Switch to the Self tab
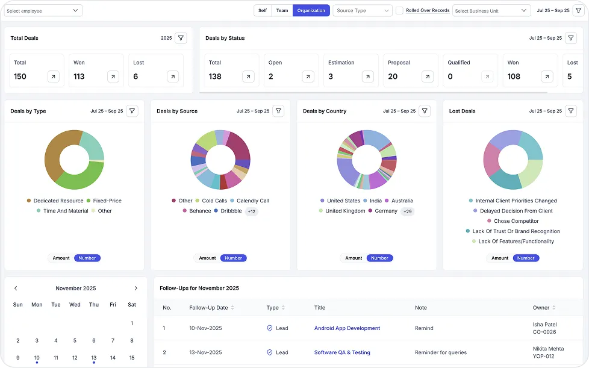The width and height of the screenshot is (589, 368). tap(263, 10)
